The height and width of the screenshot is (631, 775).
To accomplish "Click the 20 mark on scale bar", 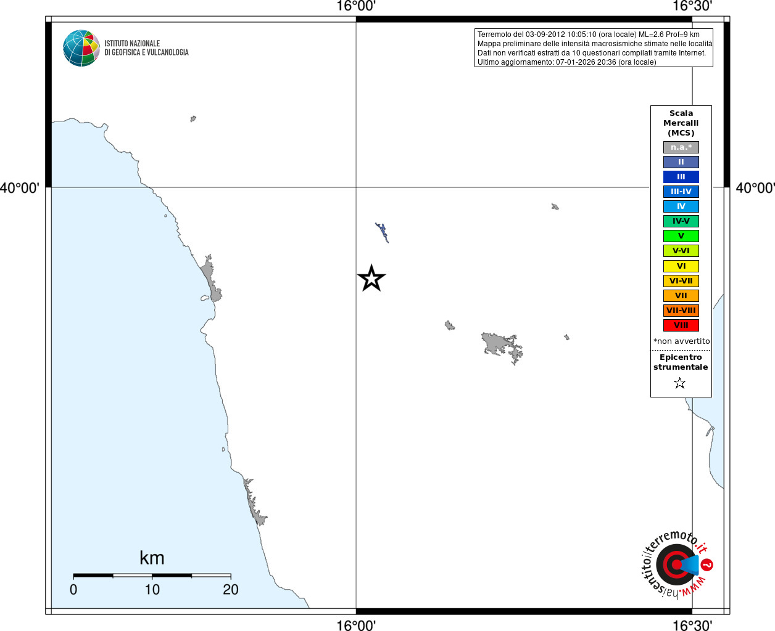I will 231,590.
